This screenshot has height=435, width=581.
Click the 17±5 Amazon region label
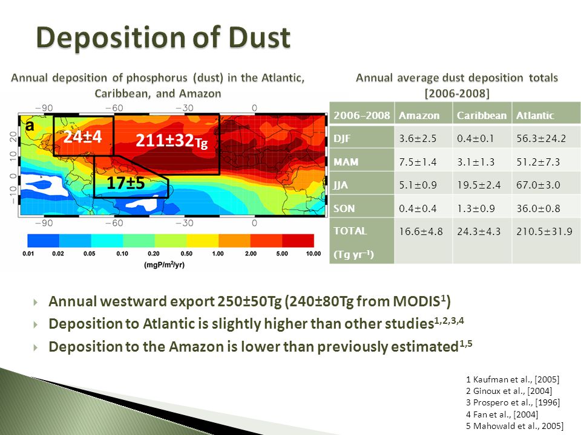126,183
